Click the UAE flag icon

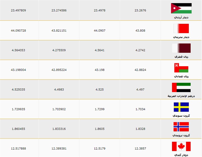click(181, 87)
